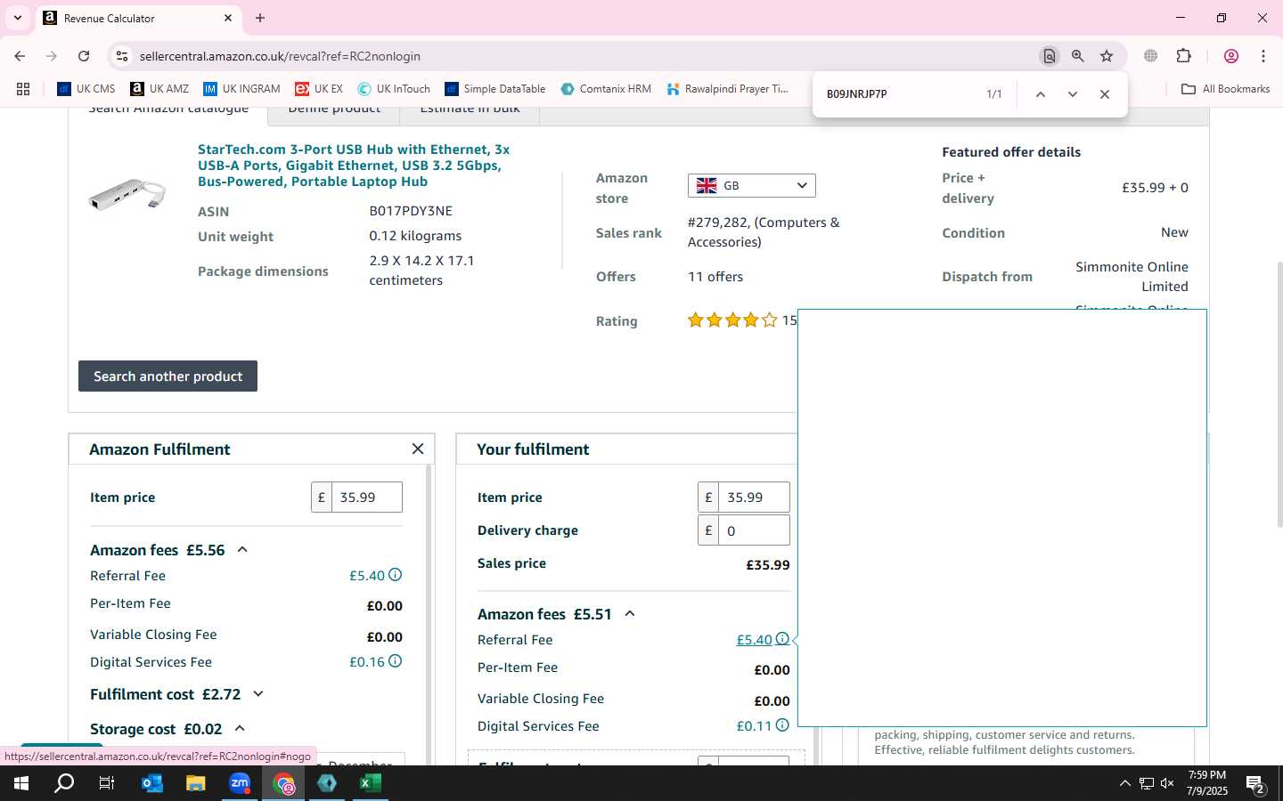The width and height of the screenshot is (1283, 801).
Task: View site information icon in address bar
Action: [x=122, y=56]
